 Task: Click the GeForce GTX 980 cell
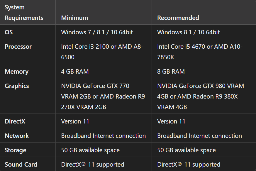(201, 96)
